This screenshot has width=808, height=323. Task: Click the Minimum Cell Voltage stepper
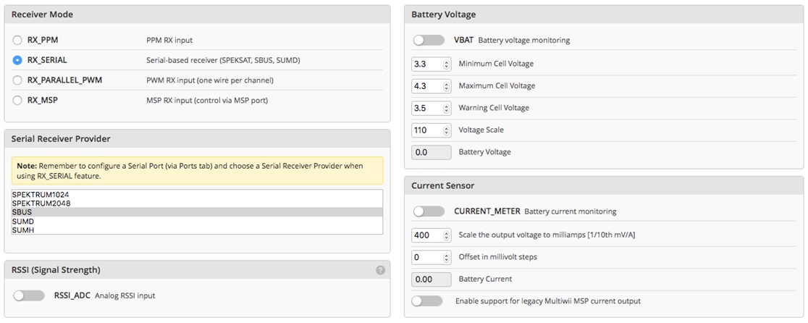[446, 64]
